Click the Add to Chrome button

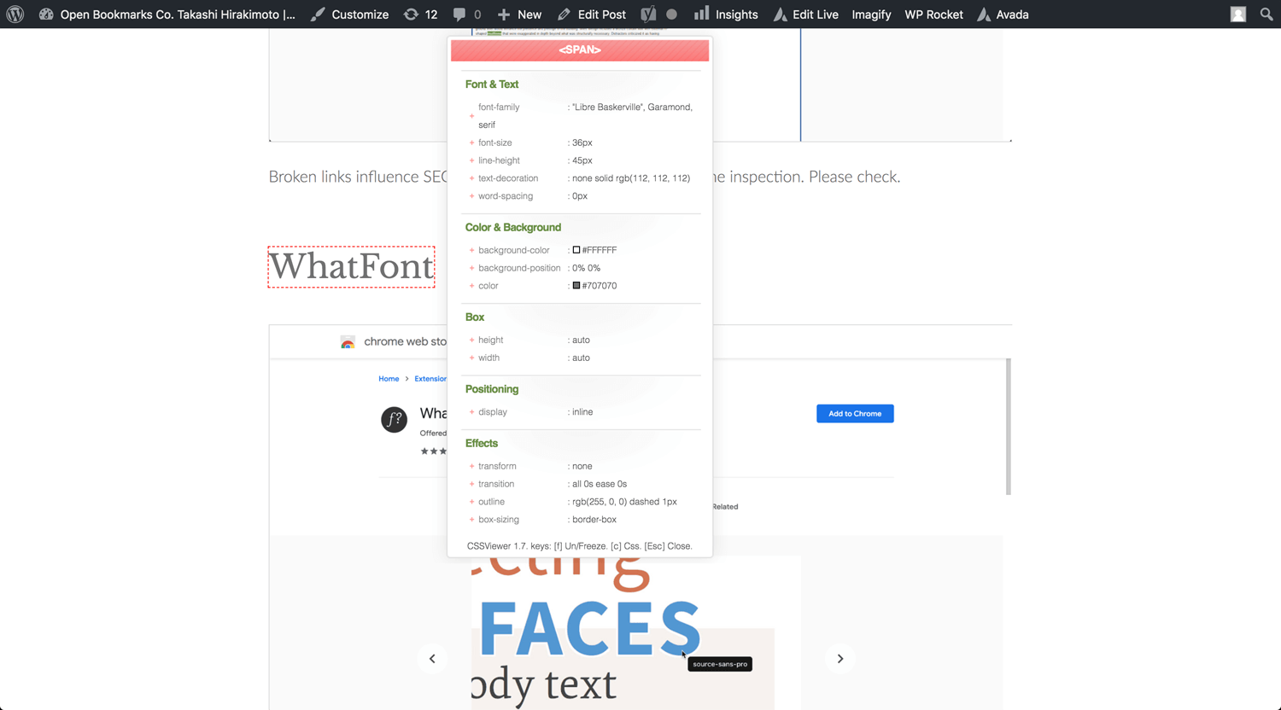tap(855, 414)
